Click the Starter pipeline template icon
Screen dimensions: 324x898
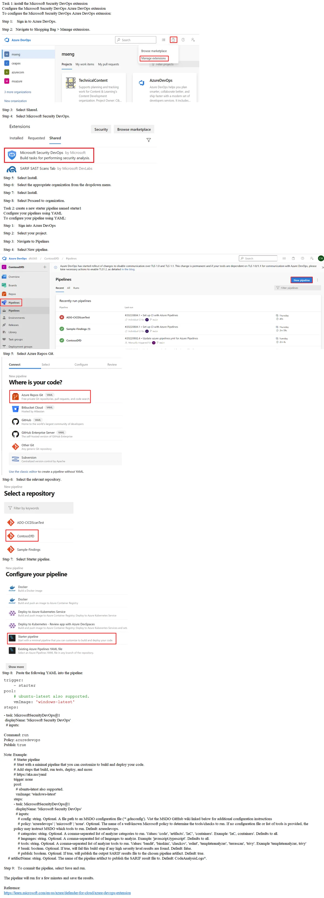(12, 638)
